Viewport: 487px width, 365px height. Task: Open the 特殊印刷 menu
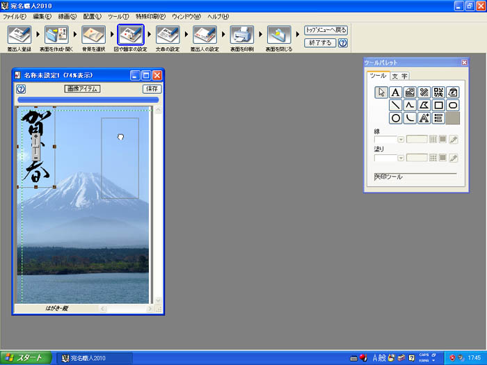(x=150, y=16)
